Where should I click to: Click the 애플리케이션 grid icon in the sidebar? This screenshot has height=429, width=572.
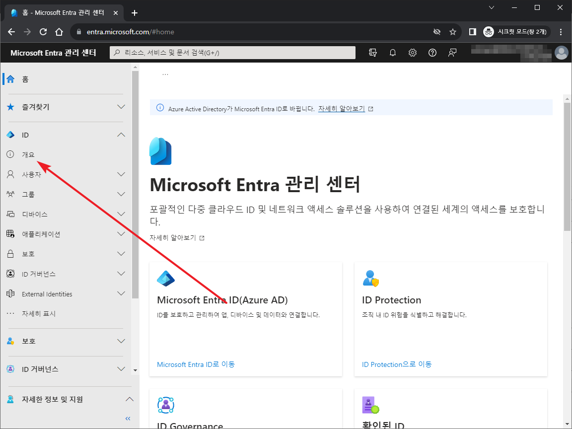pos(10,234)
